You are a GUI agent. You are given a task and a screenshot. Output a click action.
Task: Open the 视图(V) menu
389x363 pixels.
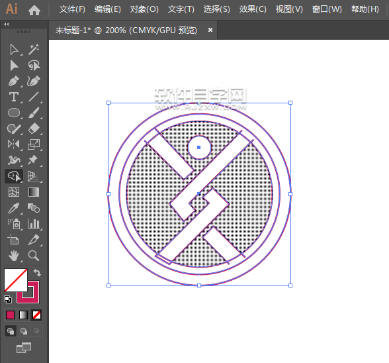[289, 10]
